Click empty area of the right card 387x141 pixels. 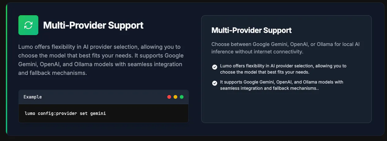[286, 107]
